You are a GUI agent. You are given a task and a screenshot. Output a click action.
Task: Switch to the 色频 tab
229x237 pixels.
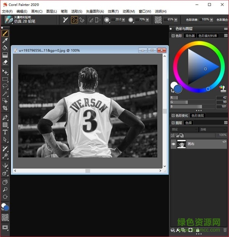point(189,123)
